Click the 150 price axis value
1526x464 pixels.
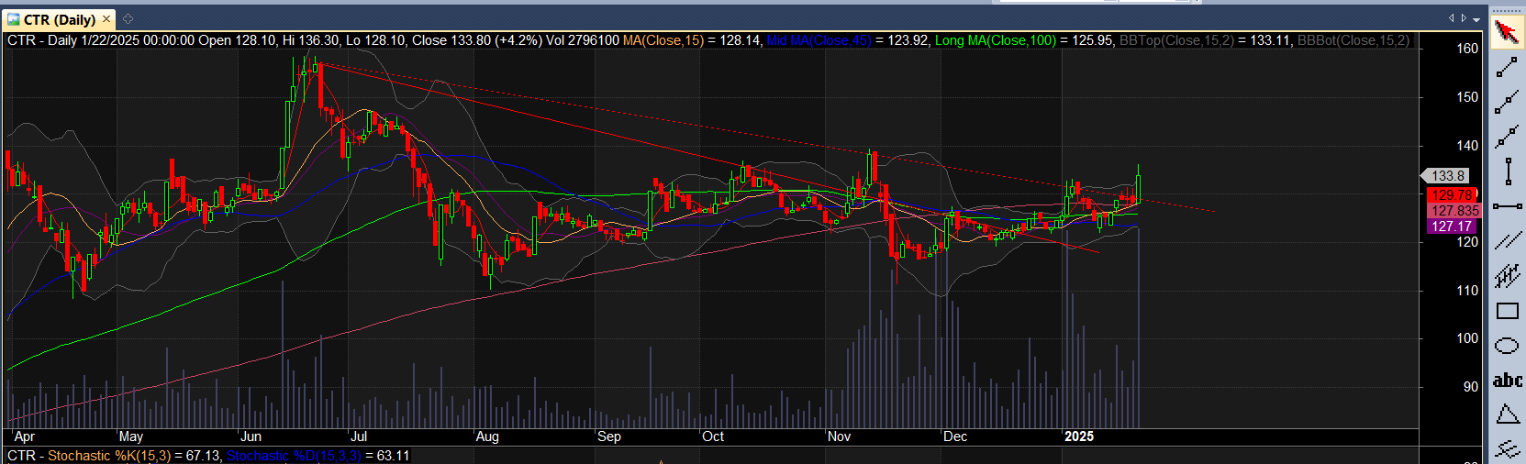click(1467, 96)
